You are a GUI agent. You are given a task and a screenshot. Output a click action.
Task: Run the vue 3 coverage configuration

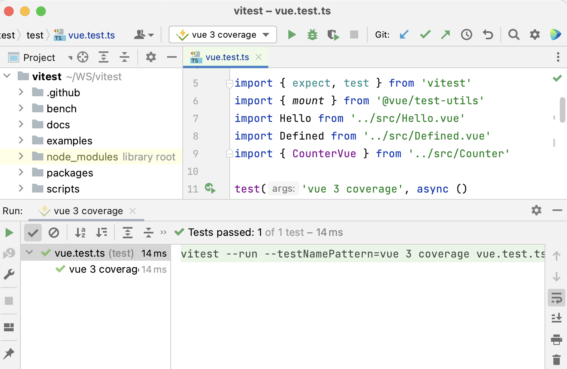pos(292,35)
